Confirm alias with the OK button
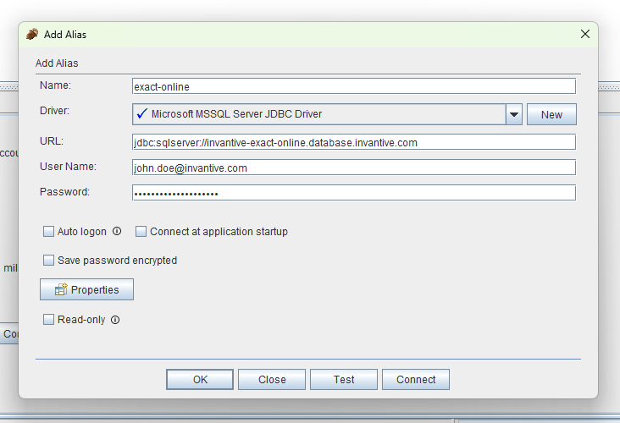Image resolution: width=620 pixels, height=423 pixels. [200, 380]
